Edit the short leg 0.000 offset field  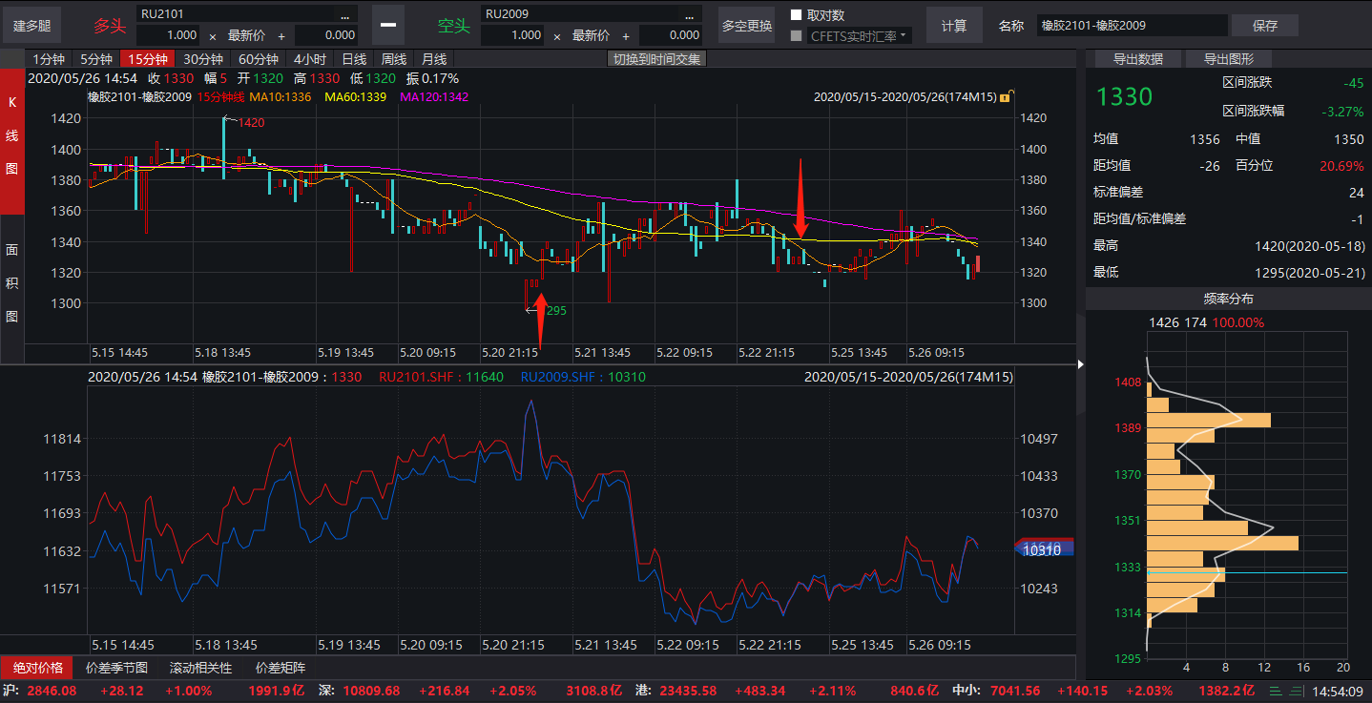click(x=671, y=35)
